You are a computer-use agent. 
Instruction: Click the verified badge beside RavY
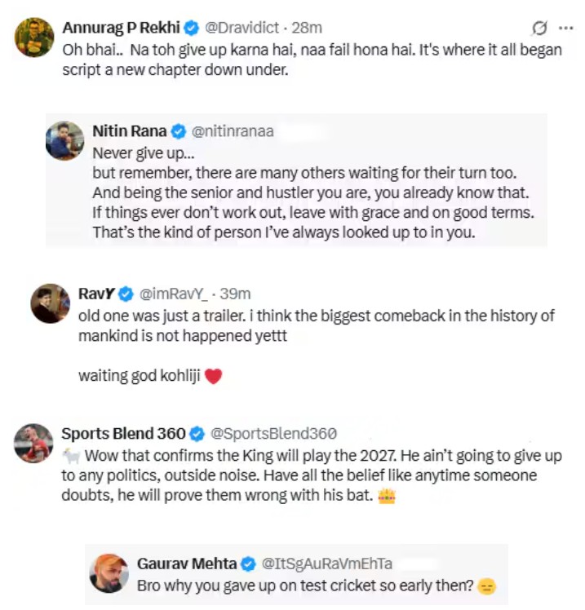click(126, 294)
